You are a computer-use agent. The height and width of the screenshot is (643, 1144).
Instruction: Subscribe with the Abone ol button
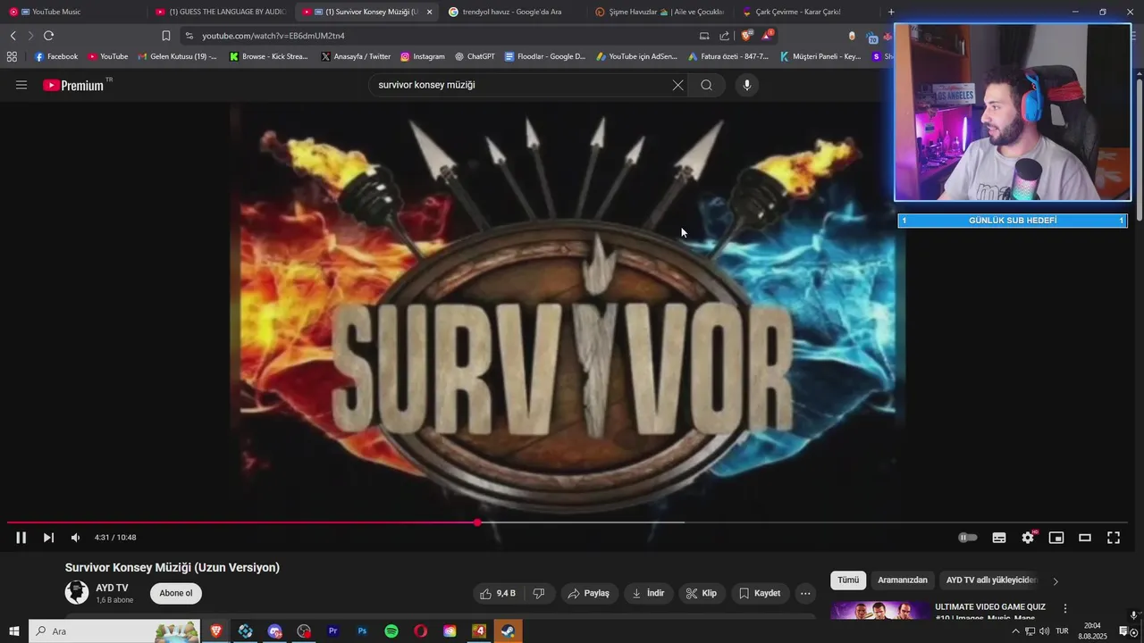pyautogui.click(x=176, y=593)
